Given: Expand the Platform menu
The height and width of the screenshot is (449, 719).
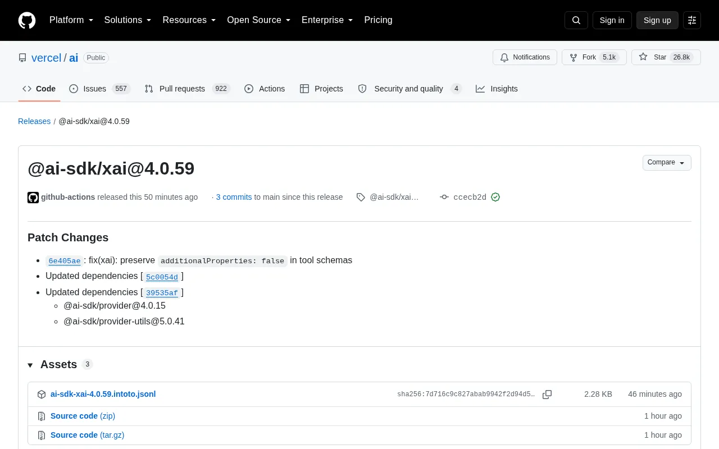Looking at the screenshot, I should [71, 20].
